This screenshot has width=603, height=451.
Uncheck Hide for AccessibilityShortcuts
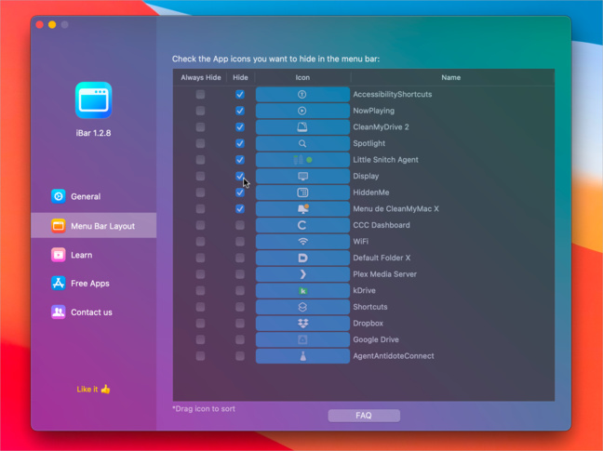coord(240,95)
